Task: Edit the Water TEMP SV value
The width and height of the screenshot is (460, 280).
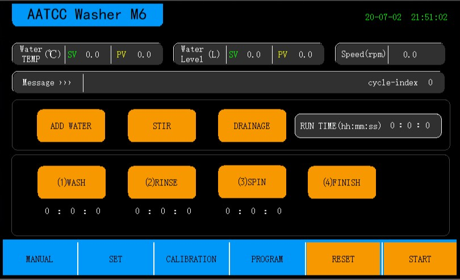Action: [93, 54]
